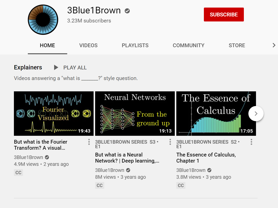Click '3.23M subscribers' text
This screenshot has width=278, height=208.
click(89, 21)
